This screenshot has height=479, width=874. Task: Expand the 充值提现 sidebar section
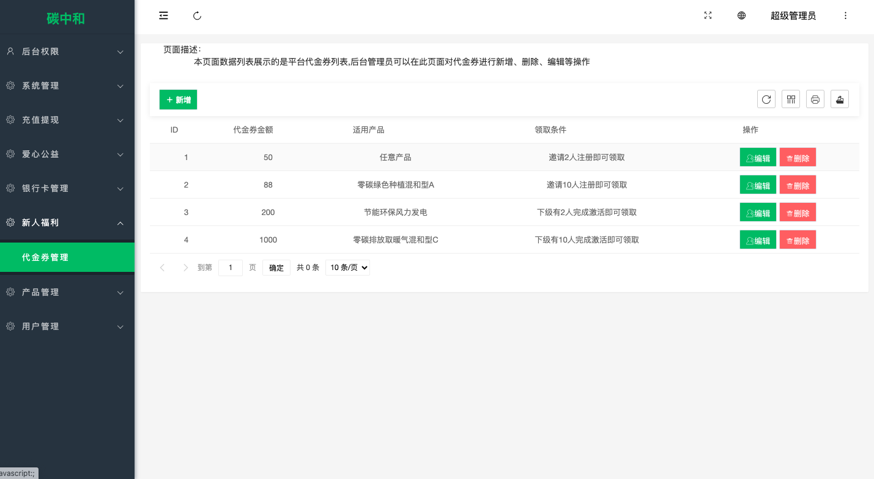67,120
